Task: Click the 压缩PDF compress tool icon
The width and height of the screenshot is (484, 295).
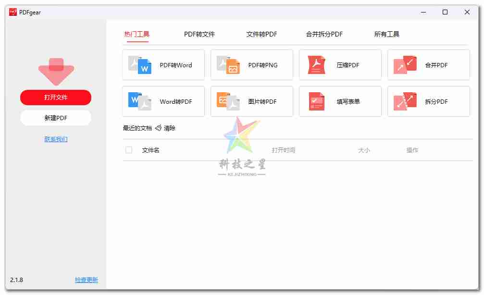Action: tap(316, 65)
